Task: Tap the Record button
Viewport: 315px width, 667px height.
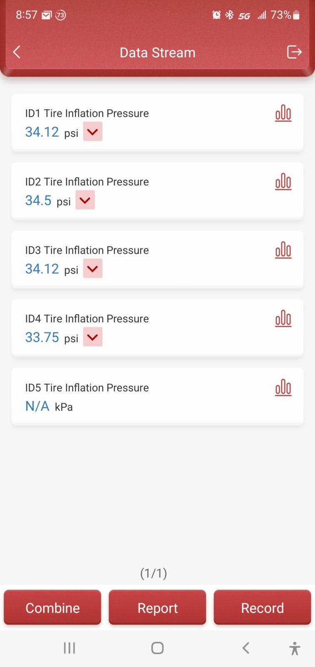Action: [x=262, y=607]
